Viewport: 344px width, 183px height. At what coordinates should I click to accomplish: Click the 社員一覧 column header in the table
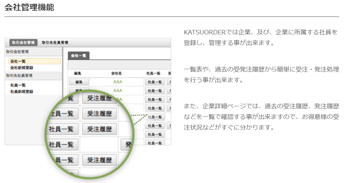154,73
